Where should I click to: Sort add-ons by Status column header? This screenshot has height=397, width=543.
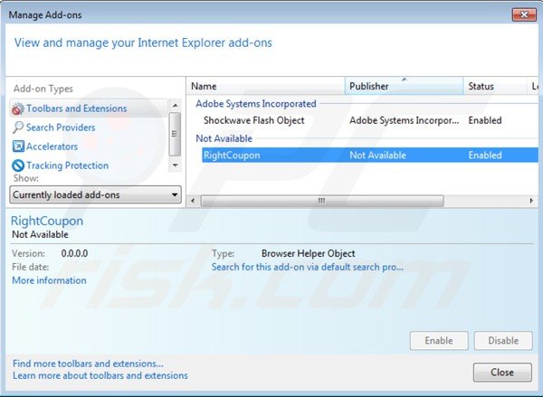pos(495,86)
